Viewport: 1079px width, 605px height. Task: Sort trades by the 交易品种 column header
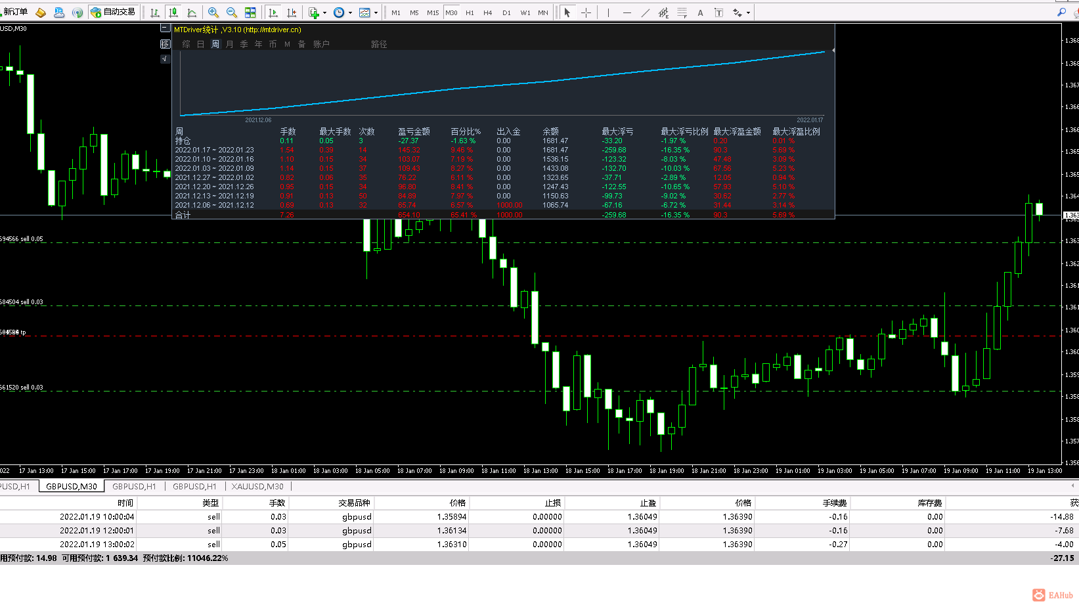[355, 503]
